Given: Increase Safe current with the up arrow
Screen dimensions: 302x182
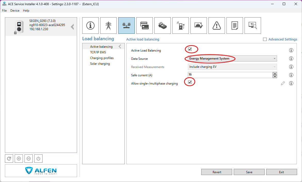Looking at the screenshot, I should 275,73.
